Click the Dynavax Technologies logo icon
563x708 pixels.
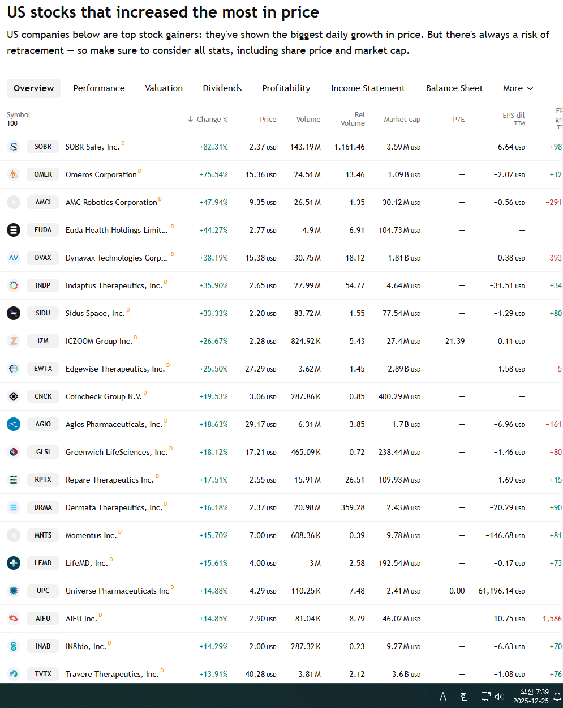[14, 258]
